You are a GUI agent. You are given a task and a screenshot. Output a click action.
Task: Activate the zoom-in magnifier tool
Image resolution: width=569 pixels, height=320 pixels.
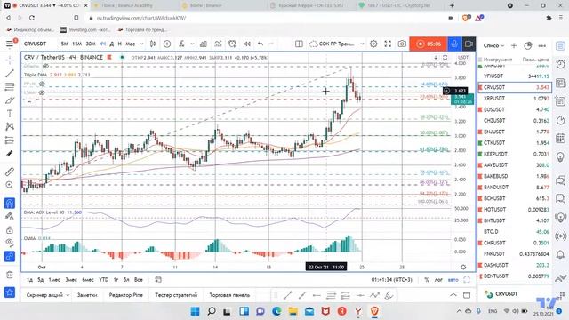coord(10,185)
